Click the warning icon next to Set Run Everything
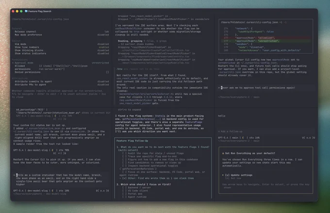The width and height of the screenshot is (330, 213). click(223, 153)
